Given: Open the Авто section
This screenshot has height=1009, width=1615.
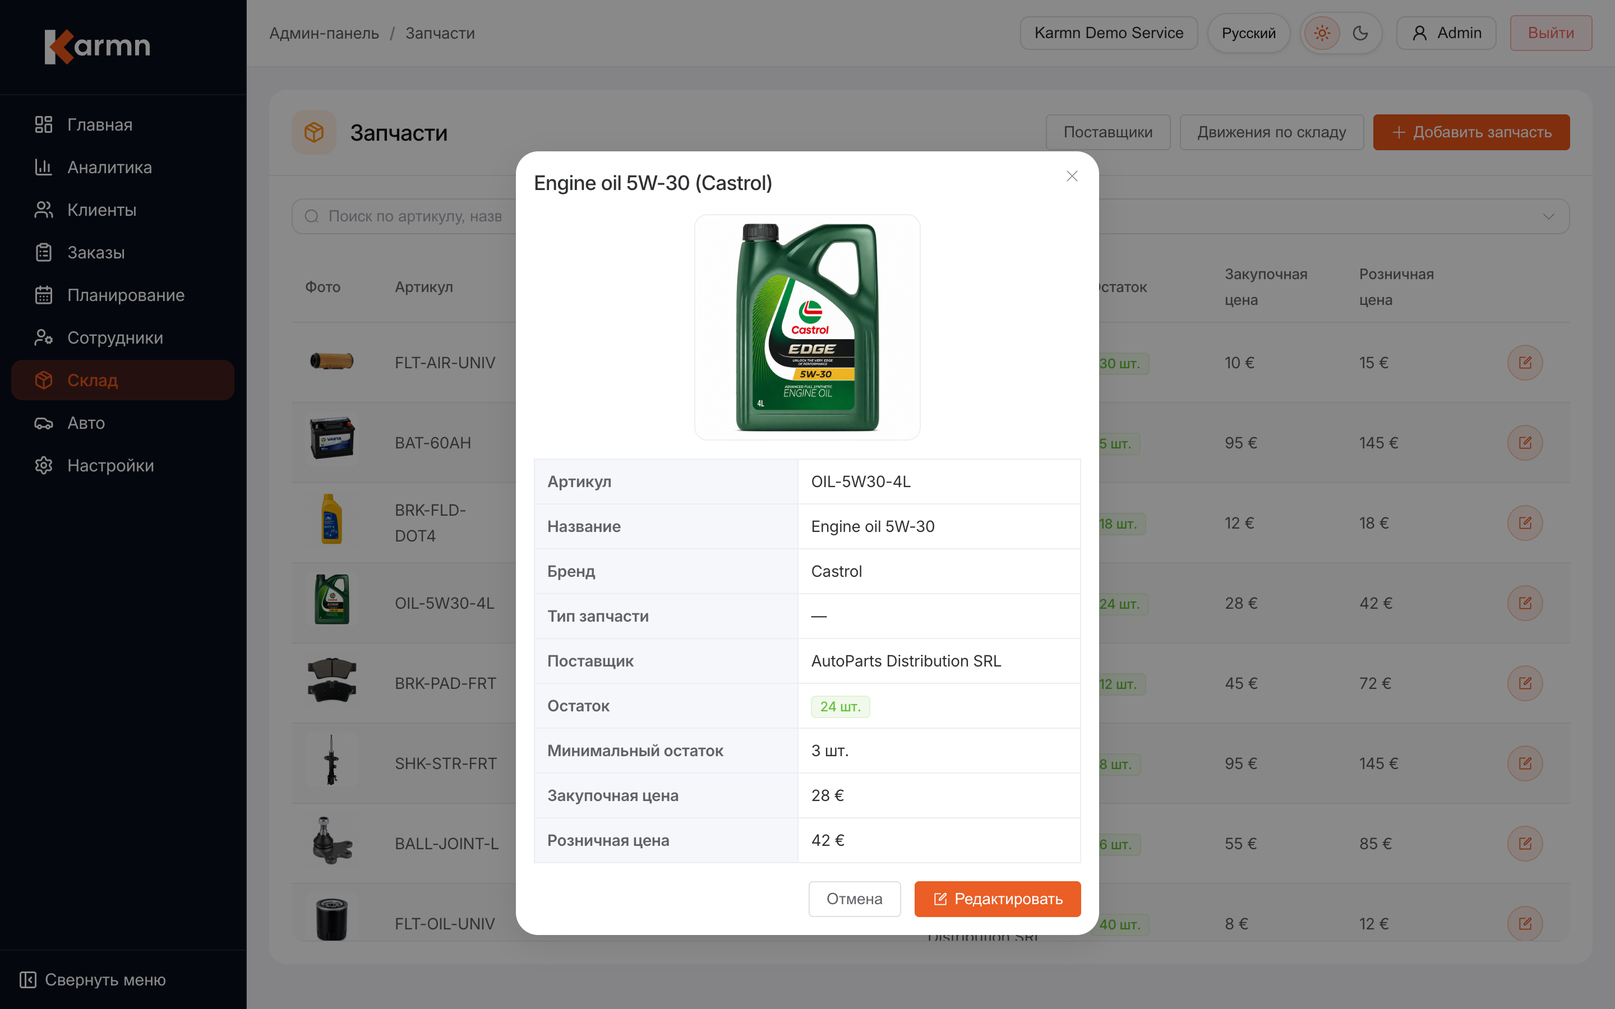Looking at the screenshot, I should click(x=123, y=423).
